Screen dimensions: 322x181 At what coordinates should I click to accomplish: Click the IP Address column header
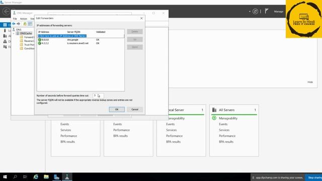tap(44, 32)
